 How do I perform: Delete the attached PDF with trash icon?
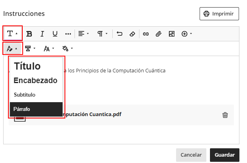(x=225, y=115)
